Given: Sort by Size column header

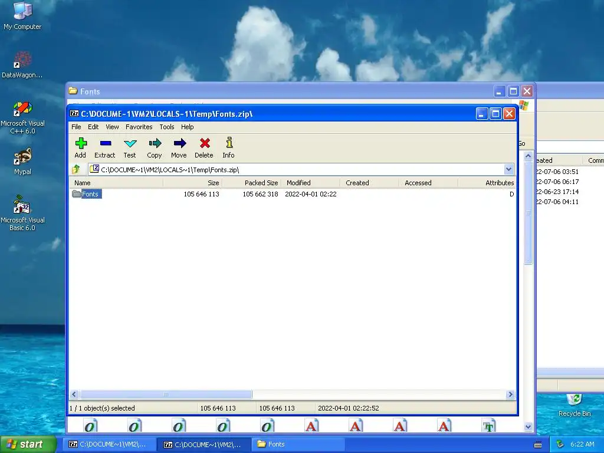Looking at the screenshot, I should (193, 183).
